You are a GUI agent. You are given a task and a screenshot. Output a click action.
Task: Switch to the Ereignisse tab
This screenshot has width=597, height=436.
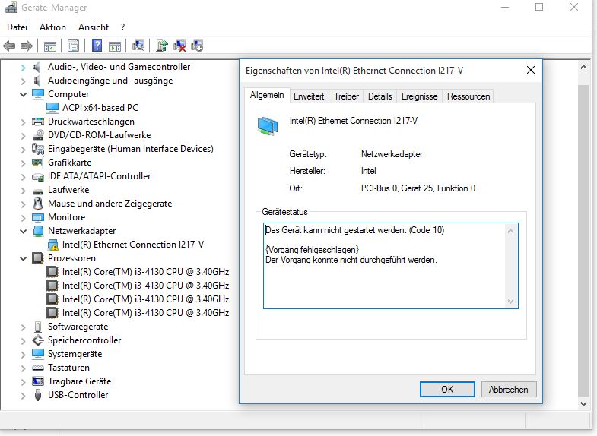(x=419, y=96)
